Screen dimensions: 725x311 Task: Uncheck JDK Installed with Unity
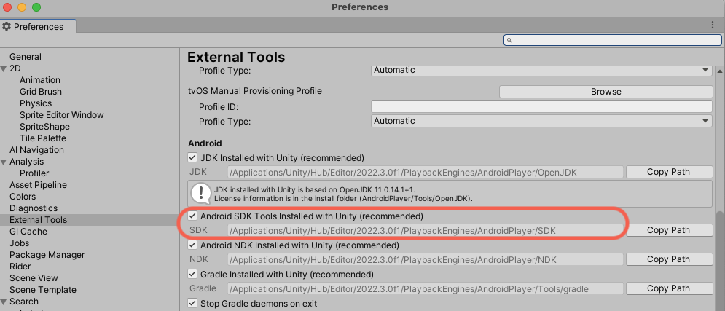[x=192, y=157]
